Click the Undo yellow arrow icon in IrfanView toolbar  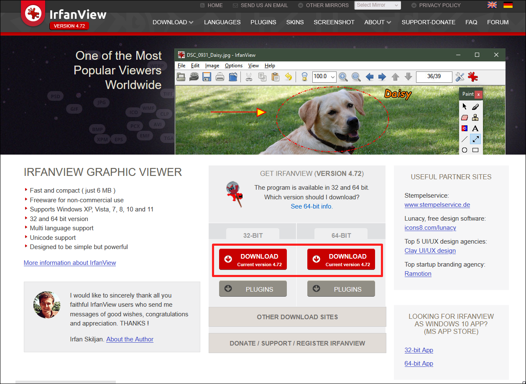tap(288, 77)
